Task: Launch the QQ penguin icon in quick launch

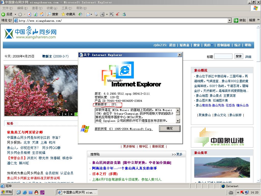Action: pos(36,192)
